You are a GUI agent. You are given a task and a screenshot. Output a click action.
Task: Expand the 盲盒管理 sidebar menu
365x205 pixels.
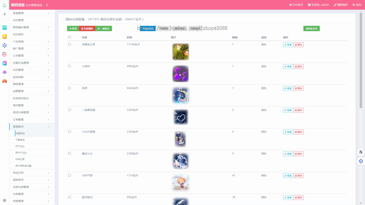click(x=32, y=13)
